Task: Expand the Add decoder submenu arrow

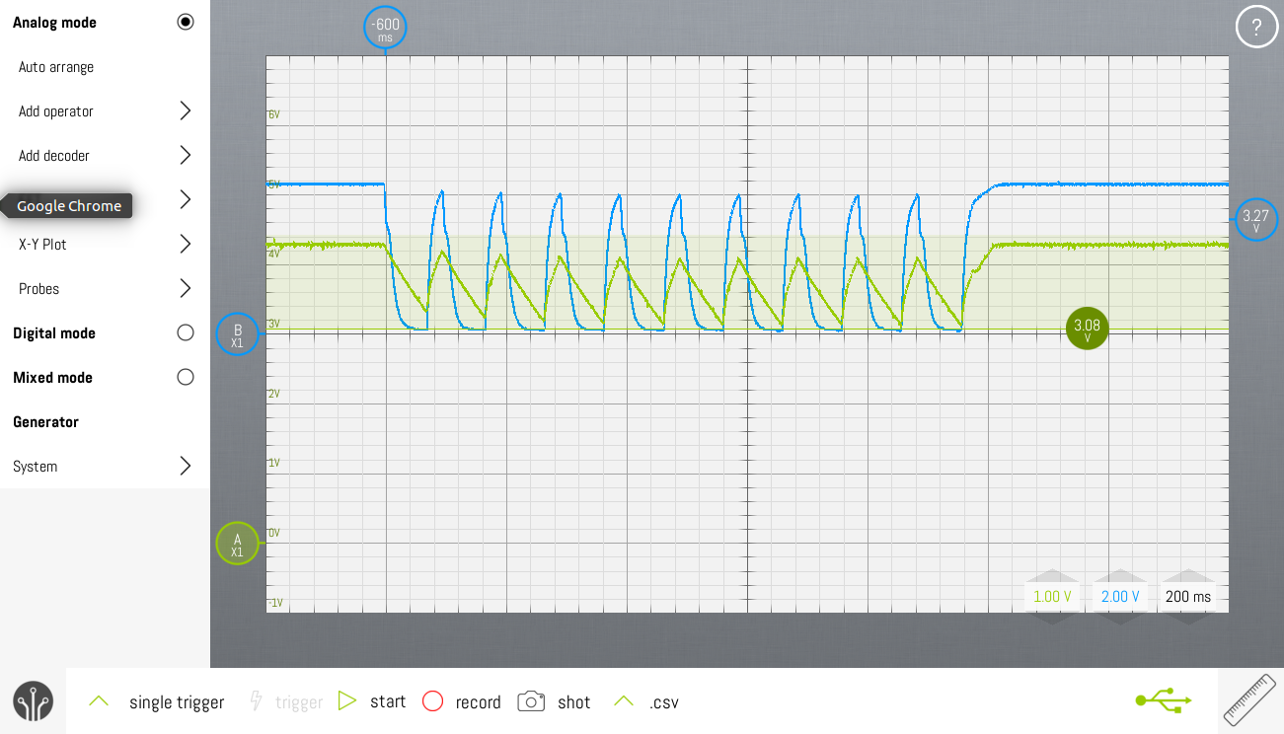Action: click(185, 155)
